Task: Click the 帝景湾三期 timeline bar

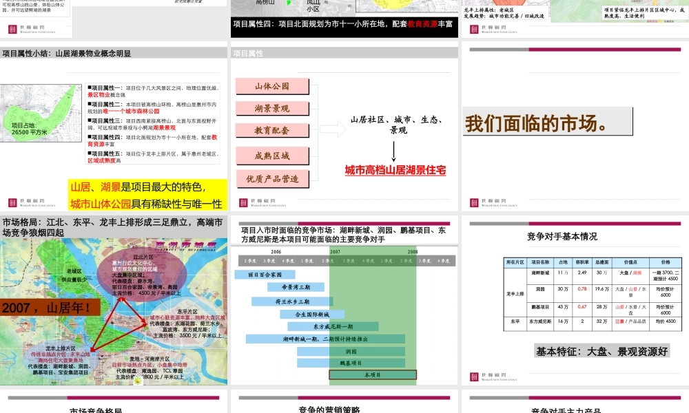Action: [x=296, y=288]
